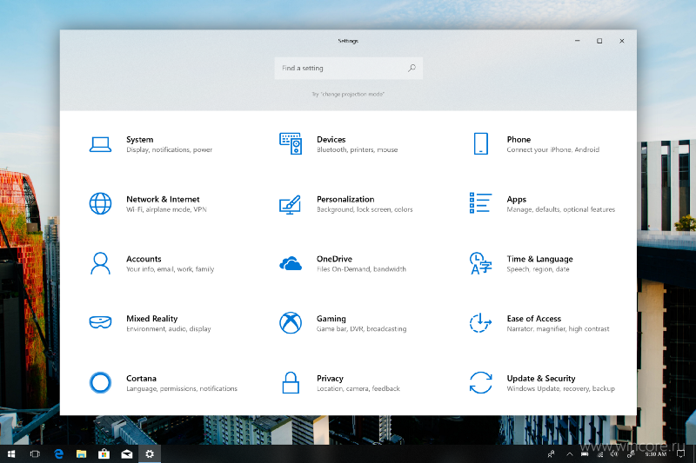Click the Phone category phone icon
This screenshot has width=696, height=463.
point(481,143)
